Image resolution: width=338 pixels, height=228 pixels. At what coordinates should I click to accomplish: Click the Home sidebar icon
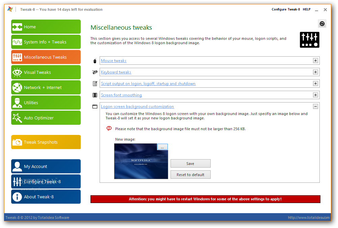click(17, 27)
